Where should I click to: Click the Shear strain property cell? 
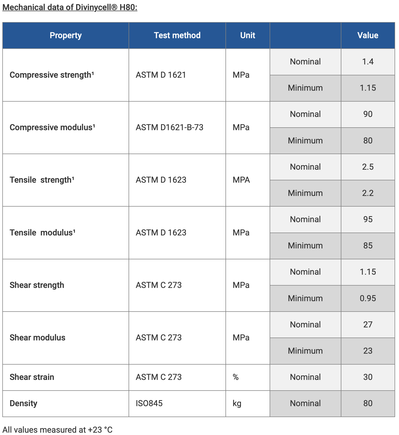coord(32,377)
